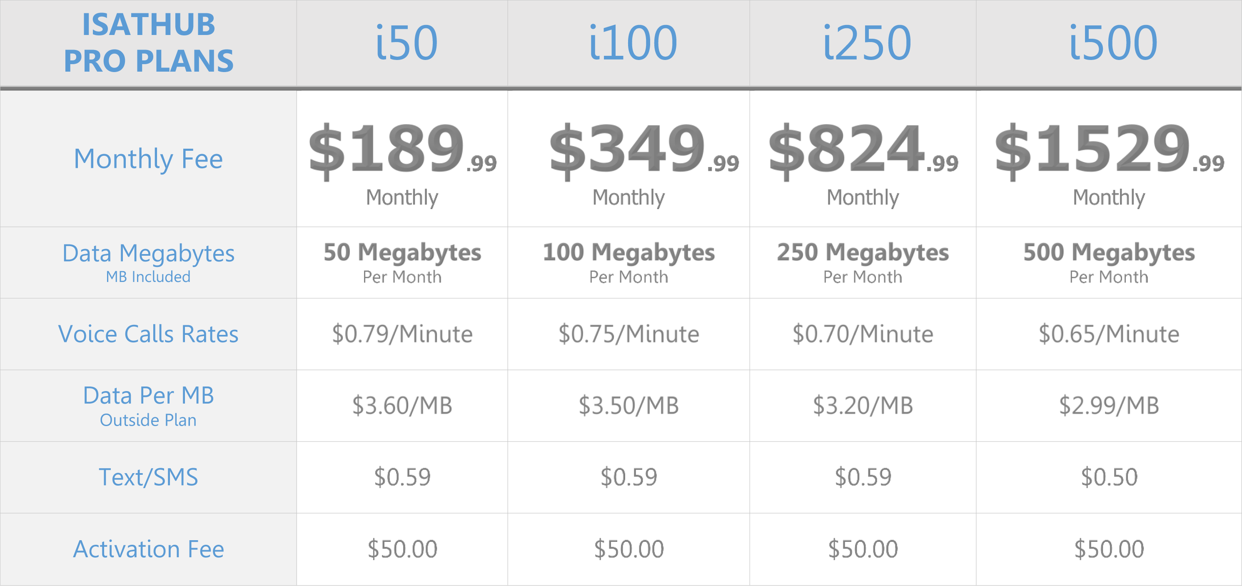Select the Voice Calls Rates row label

point(148,334)
